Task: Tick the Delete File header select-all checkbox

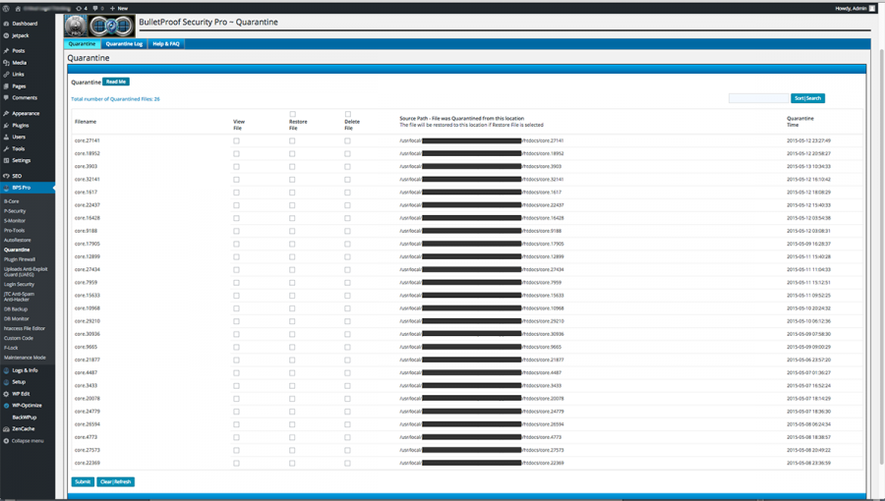Action: [x=347, y=115]
